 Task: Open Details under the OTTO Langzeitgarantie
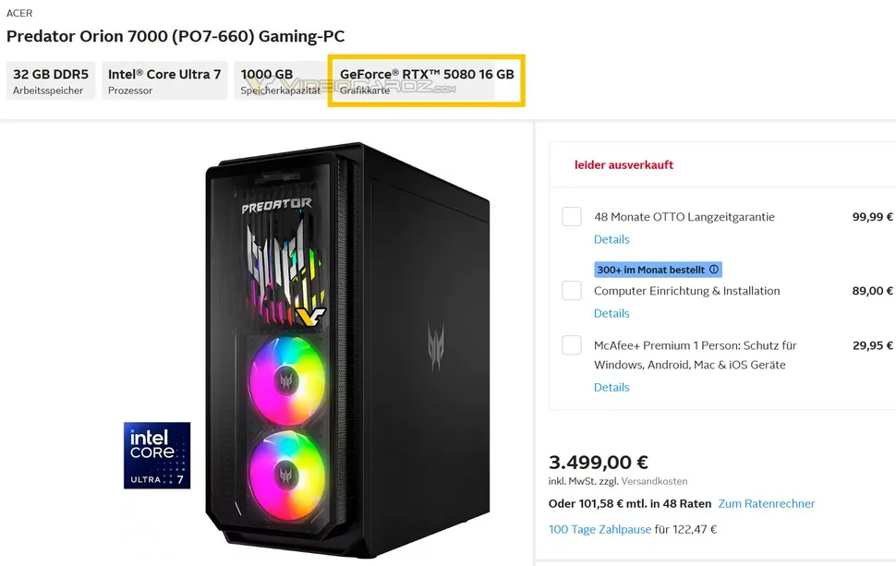[x=611, y=239]
